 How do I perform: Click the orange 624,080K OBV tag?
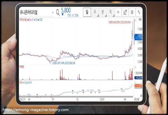pyautogui.click(x=138, y=85)
